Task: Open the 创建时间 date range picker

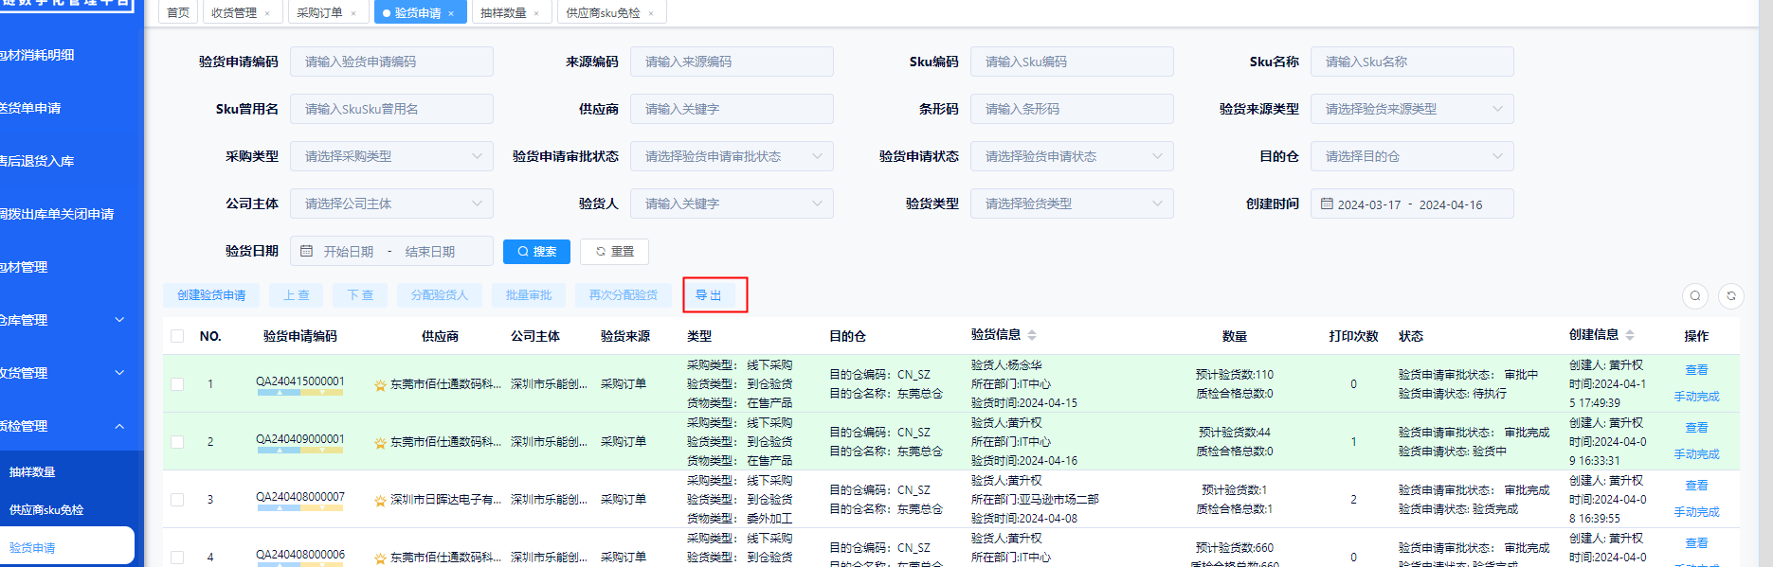Action: click(1411, 204)
